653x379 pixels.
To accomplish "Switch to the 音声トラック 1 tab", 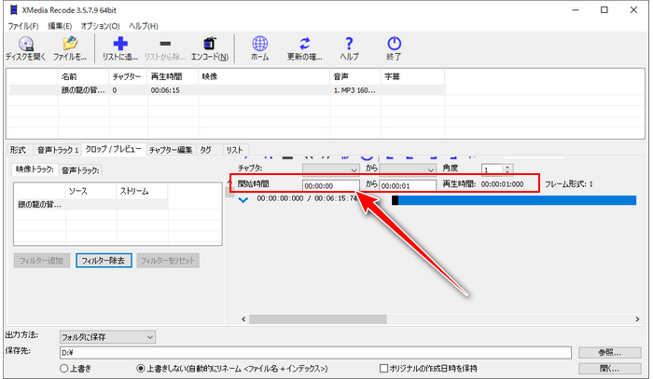I will [x=58, y=150].
